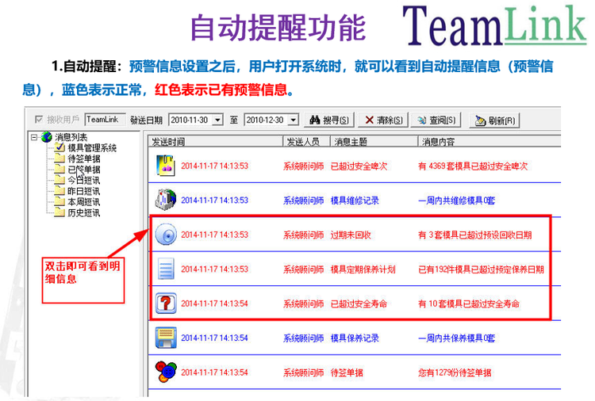Screen dimensions: 595x401
Task: Click the folder icon next to 待签单据
Action: pos(59,158)
